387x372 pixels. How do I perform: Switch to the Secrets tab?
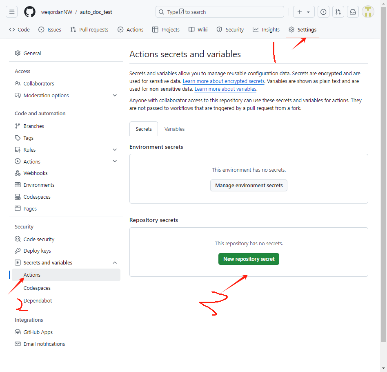(x=144, y=129)
